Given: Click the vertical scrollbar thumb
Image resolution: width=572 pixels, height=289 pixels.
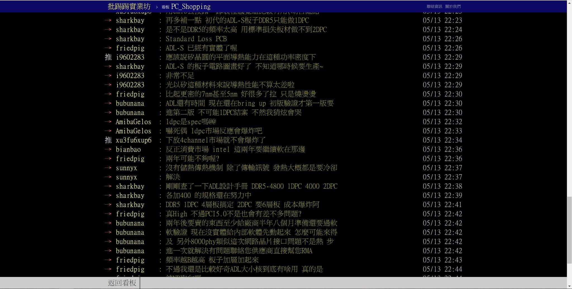Looking at the screenshot, I should [569, 230].
